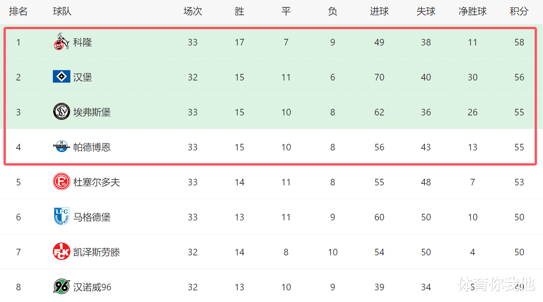Click the 马格德堡 blue crest icon

[61, 216]
